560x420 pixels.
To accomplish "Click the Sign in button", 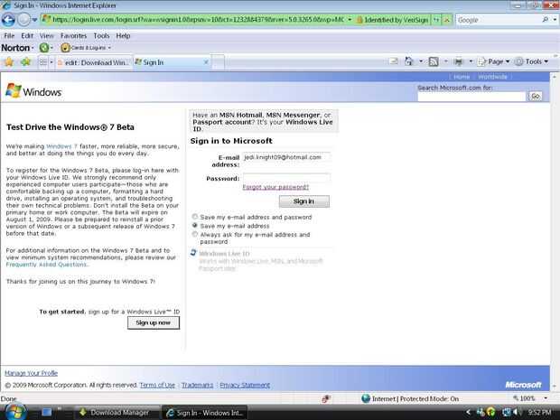I will tap(303, 201).
